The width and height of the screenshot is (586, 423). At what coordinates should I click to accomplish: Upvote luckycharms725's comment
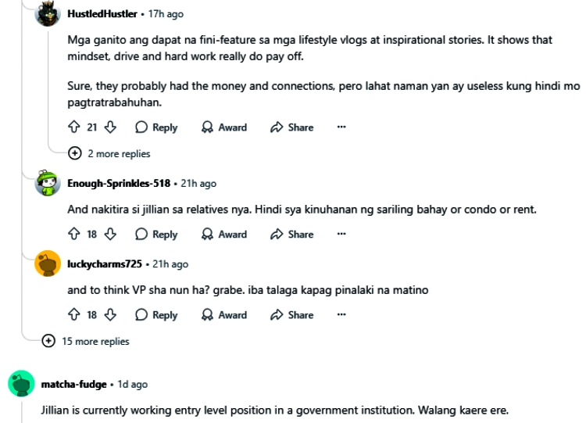pos(73,315)
